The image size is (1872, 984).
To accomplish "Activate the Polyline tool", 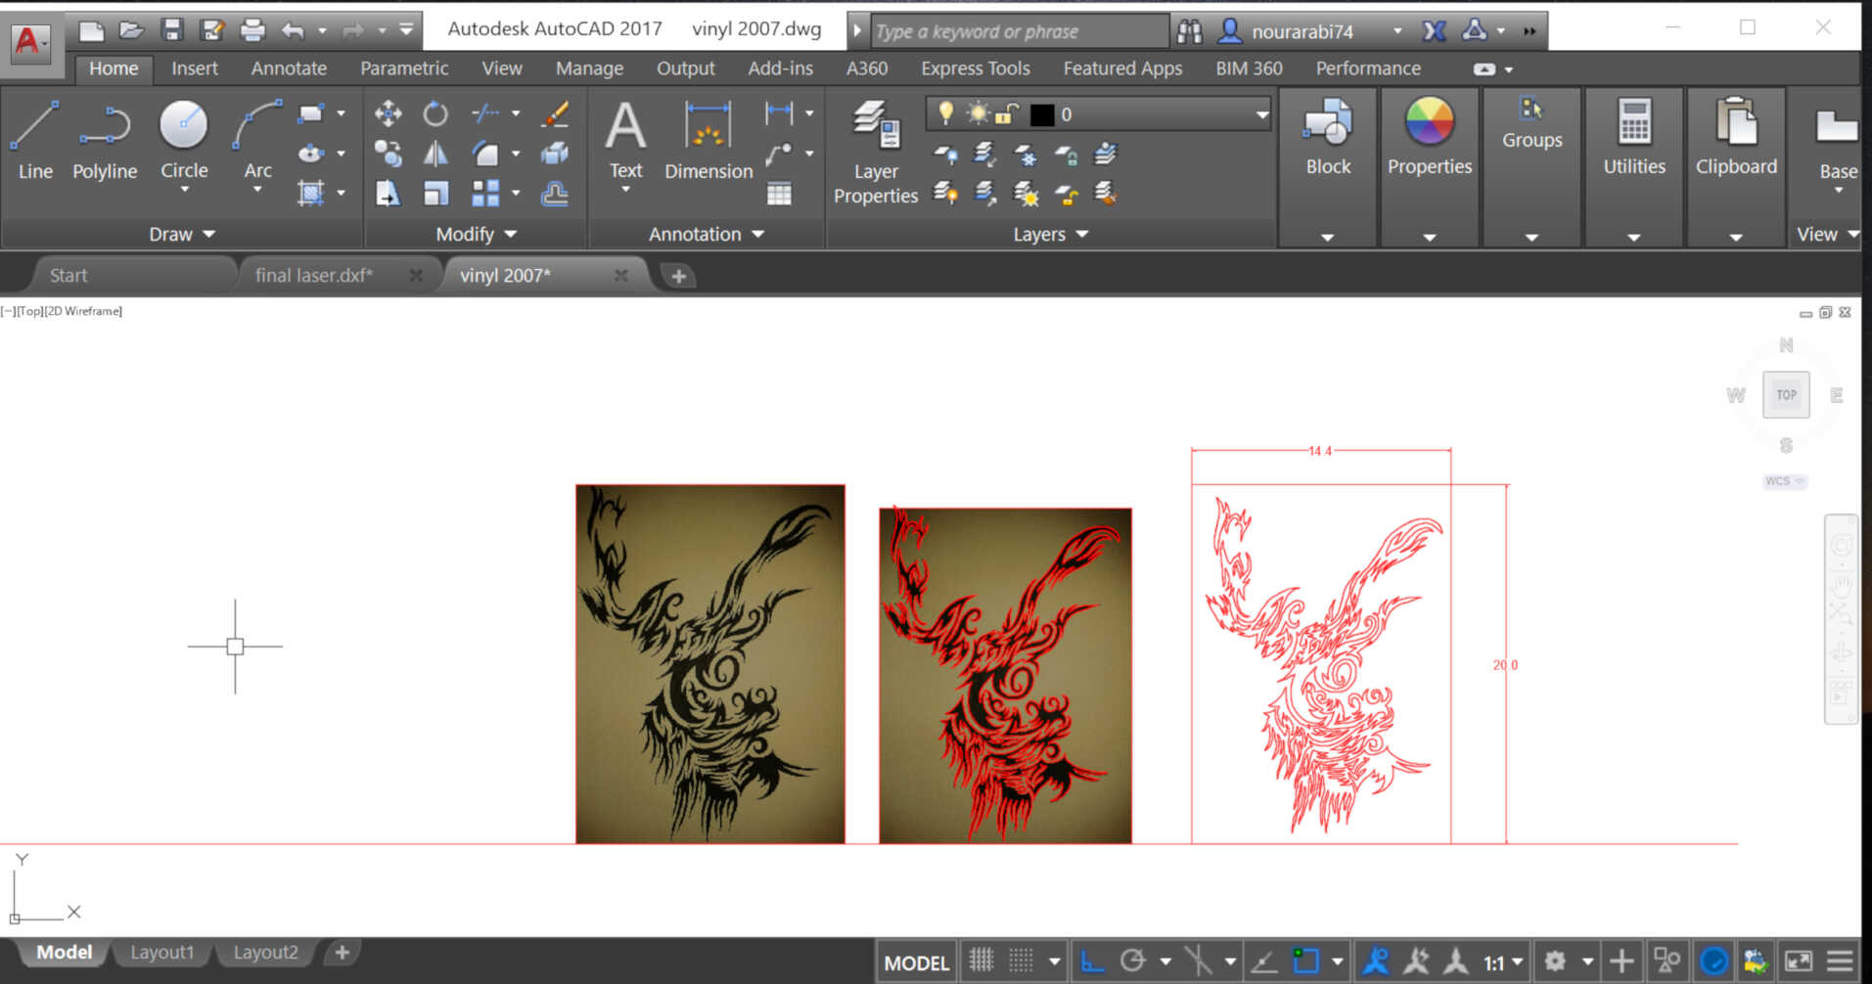I will click(x=105, y=142).
